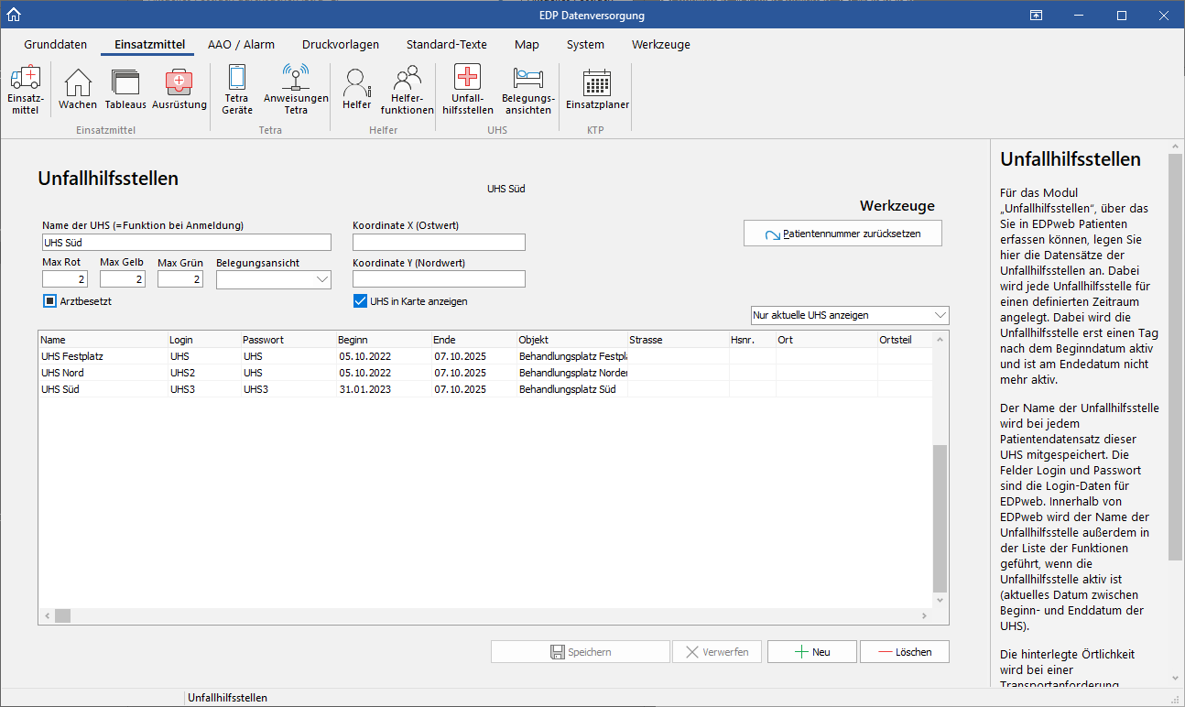This screenshot has height=707, width=1185.
Task: Click Patientennummer zurücksetzen button
Action: (843, 234)
